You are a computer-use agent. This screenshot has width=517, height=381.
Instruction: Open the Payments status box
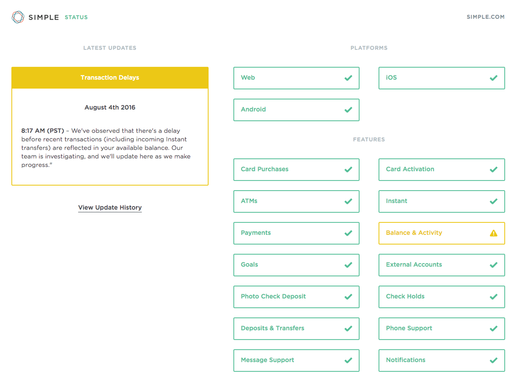(x=296, y=233)
